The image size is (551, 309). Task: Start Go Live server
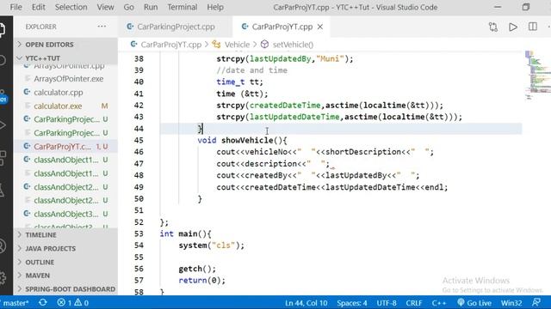(x=474, y=303)
